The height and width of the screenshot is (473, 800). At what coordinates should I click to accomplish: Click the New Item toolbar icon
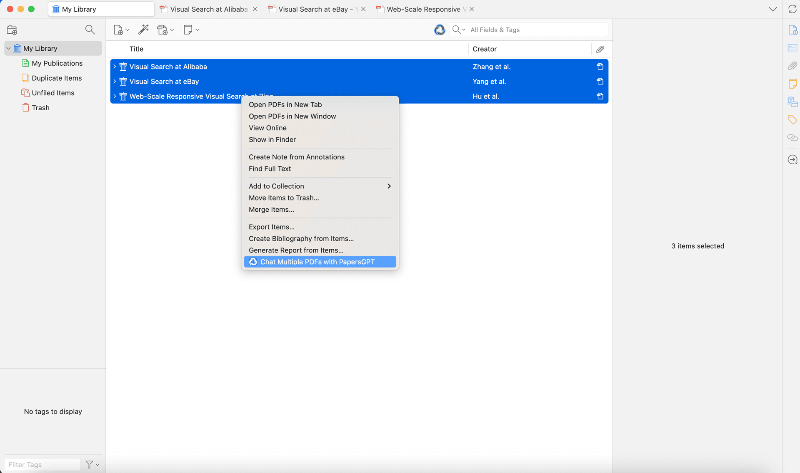pyautogui.click(x=119, y=30)
